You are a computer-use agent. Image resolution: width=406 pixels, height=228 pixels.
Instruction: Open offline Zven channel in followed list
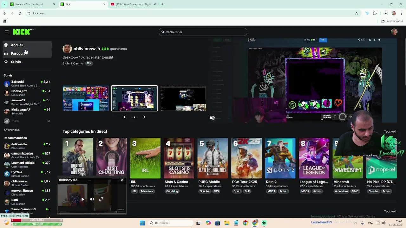27,121
